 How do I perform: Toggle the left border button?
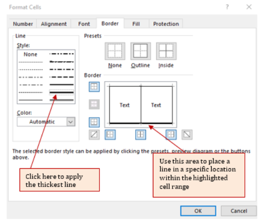pyautogui.click(x=110, y=134)
